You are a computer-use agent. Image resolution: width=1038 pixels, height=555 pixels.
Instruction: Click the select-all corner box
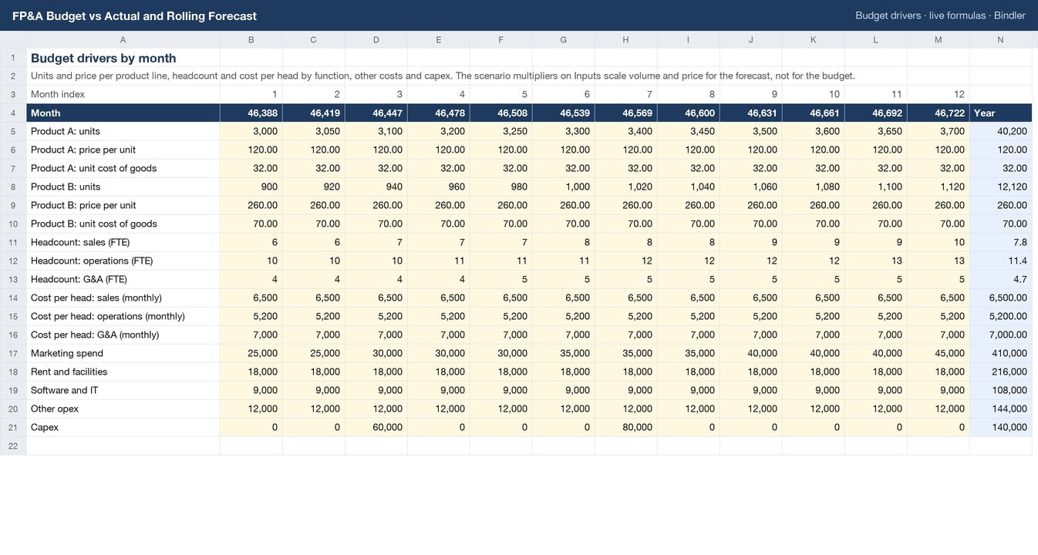pyautogui.click(x=13, y=40)
